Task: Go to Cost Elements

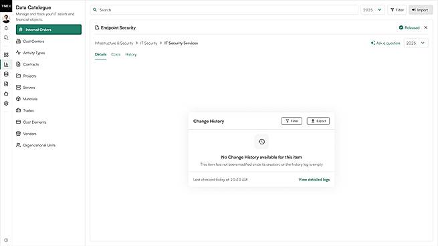Action: pos(49,122)
